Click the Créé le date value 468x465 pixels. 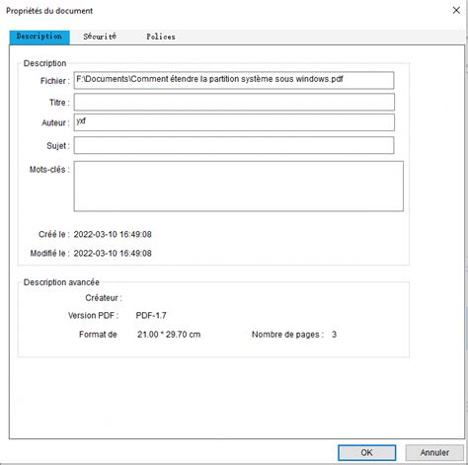113,234
